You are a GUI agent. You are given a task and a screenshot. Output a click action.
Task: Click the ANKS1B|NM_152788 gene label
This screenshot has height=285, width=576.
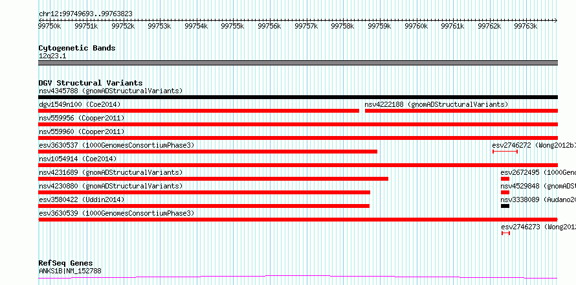point(70,271)
